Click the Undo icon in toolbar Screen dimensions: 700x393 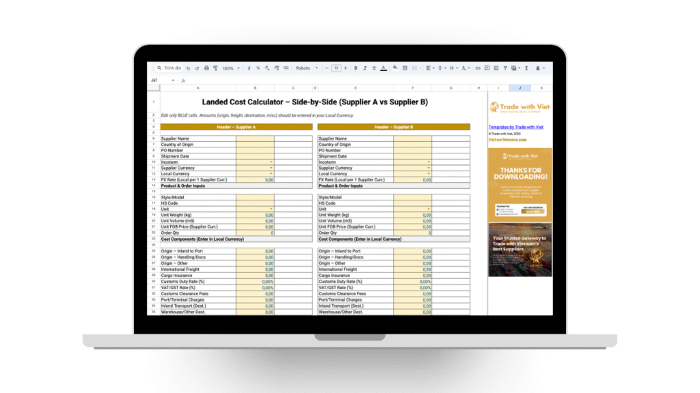click(x=188, y=68)
